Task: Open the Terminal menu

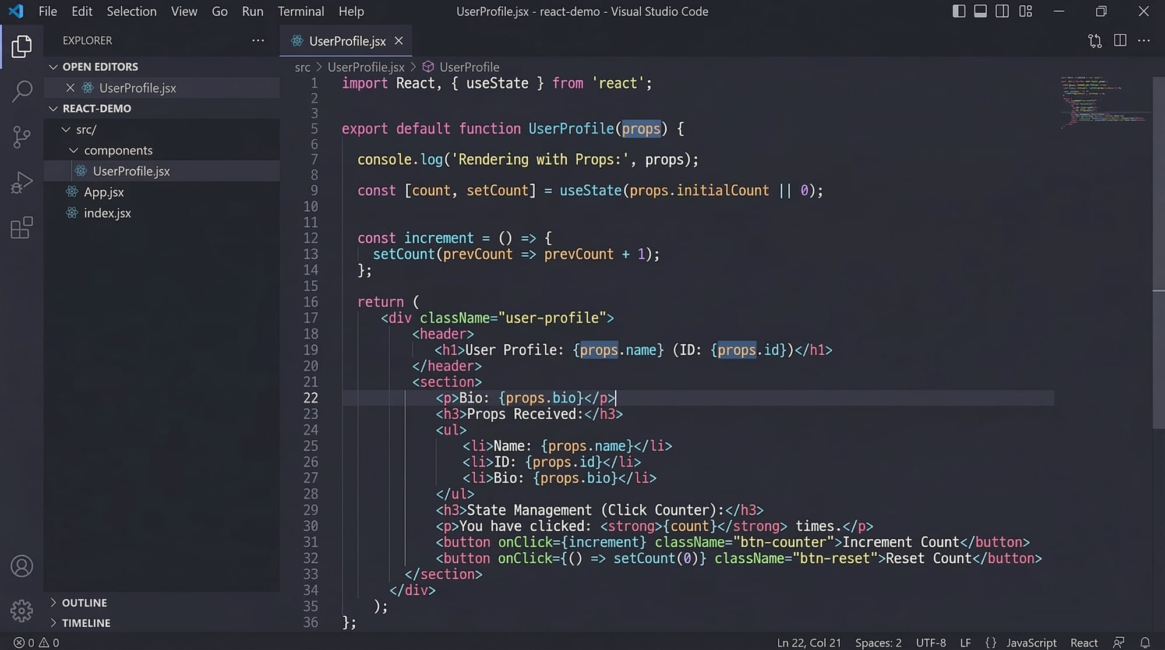Action: pos(301,11)
